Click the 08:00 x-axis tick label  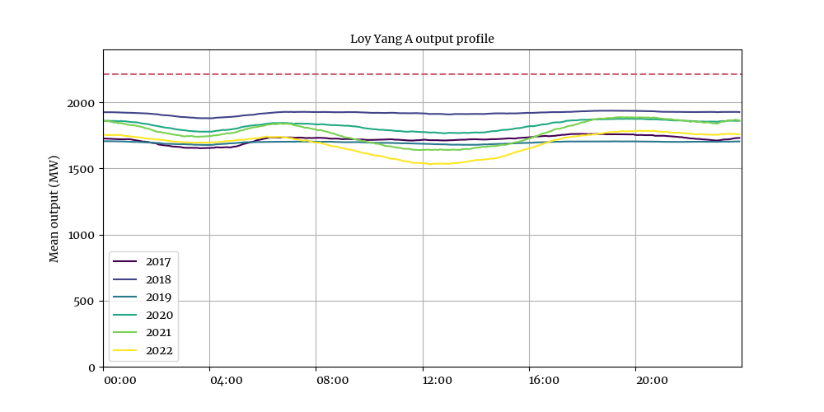coord(333,380)
